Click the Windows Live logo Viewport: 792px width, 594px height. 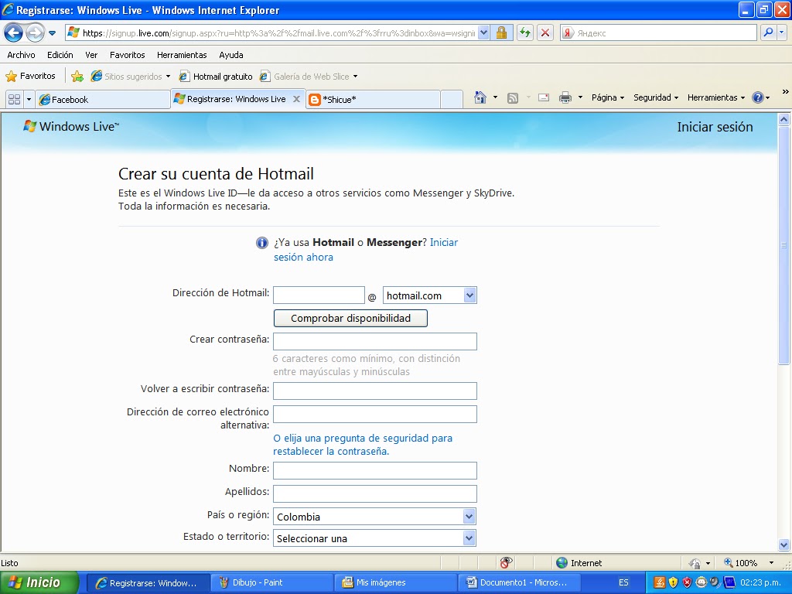coord(70,126)
